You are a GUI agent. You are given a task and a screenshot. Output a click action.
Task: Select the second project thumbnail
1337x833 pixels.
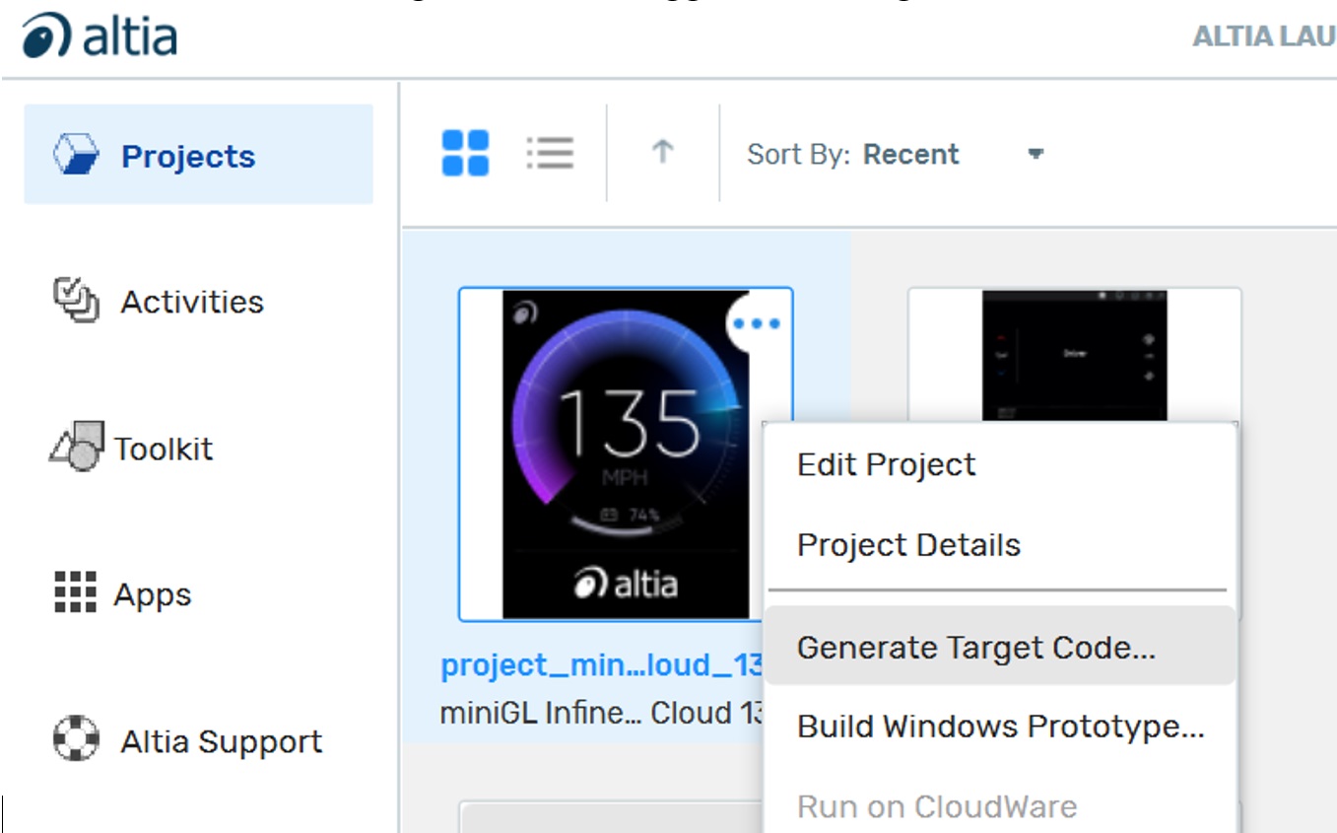[1074, 357]
